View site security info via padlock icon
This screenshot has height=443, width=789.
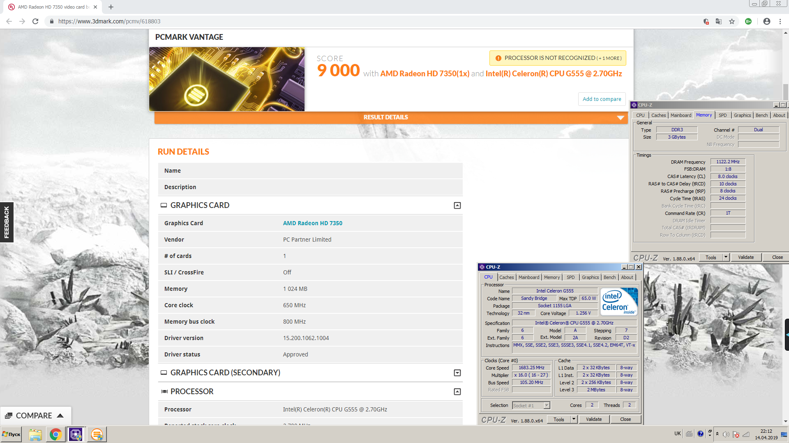[x=51, y=21]
